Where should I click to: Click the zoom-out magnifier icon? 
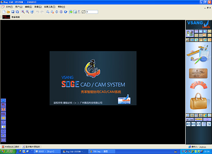27,12
